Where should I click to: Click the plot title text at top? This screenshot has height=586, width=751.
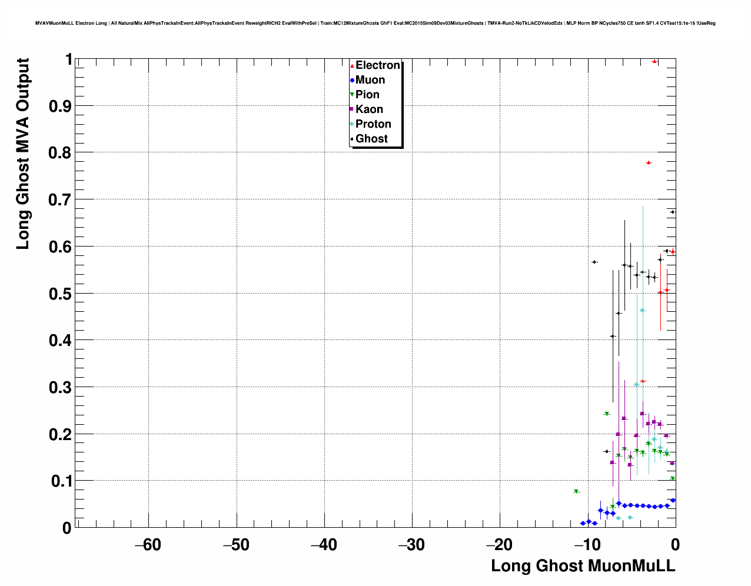point(375,23)
